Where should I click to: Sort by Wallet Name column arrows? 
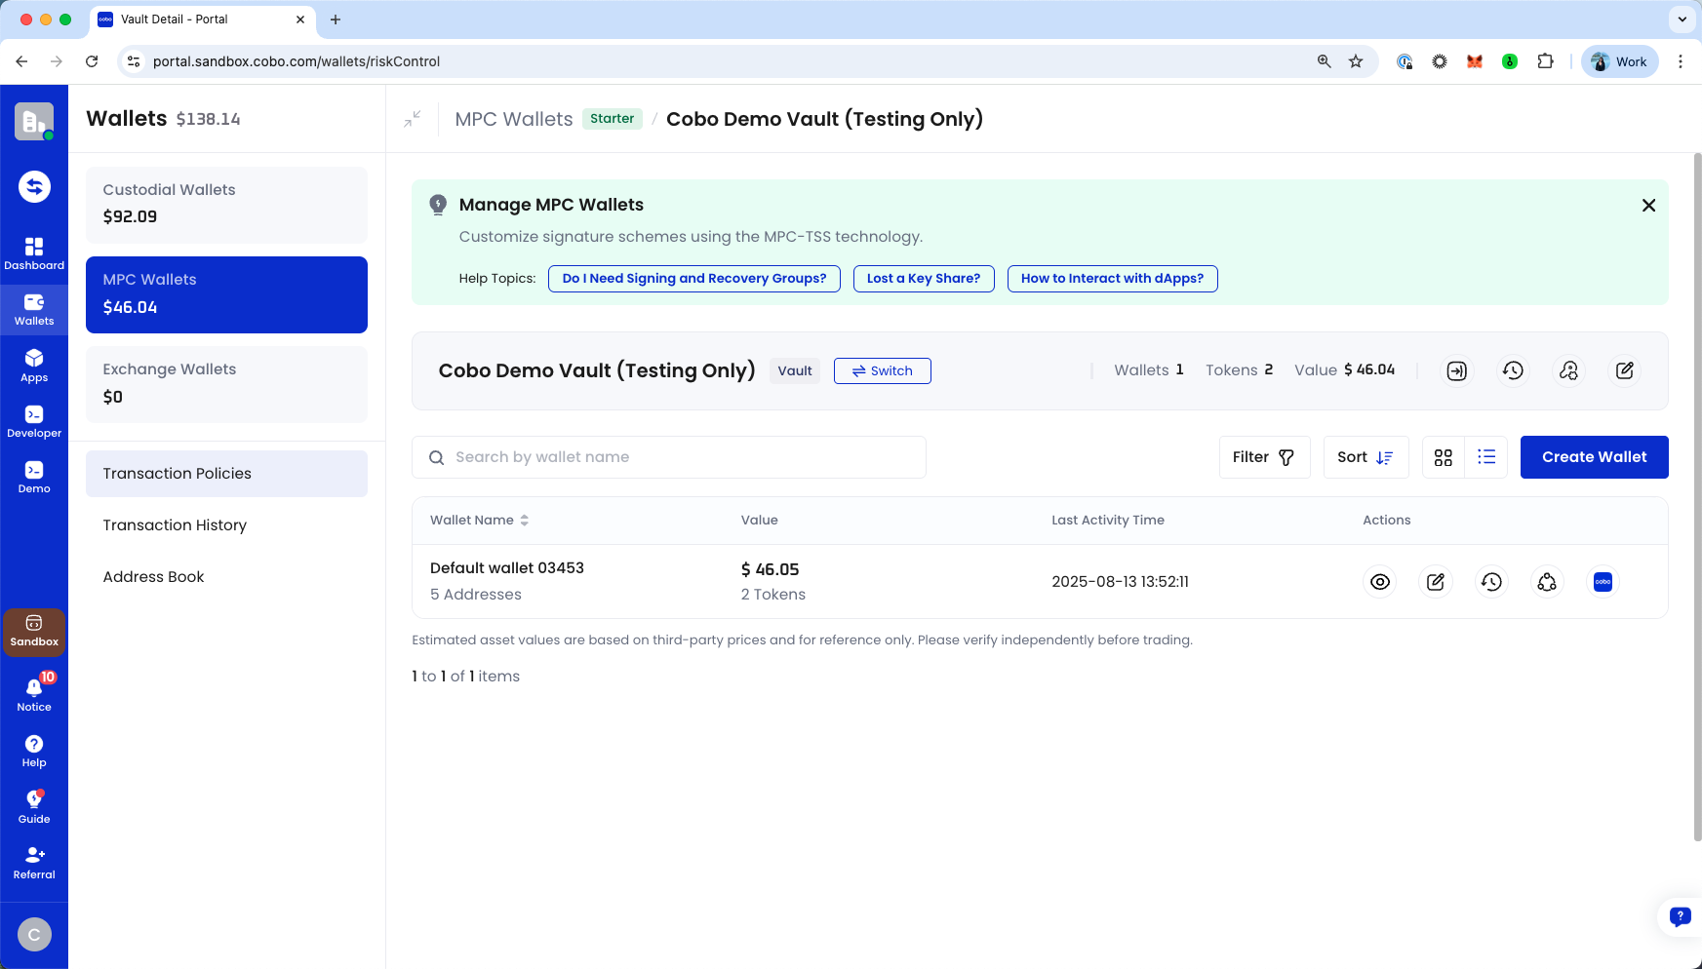[525, 521]
